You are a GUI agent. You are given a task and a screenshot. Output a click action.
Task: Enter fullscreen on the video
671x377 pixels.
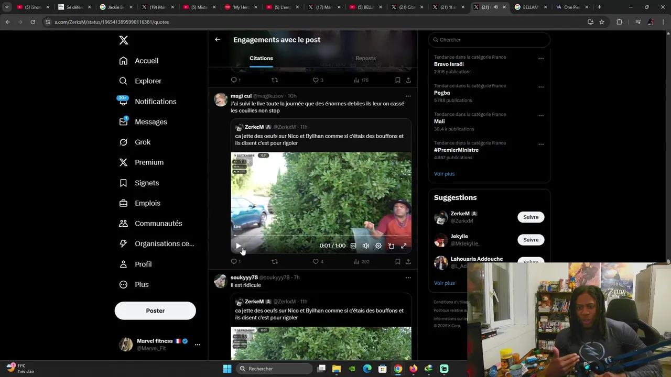(404, 246)
